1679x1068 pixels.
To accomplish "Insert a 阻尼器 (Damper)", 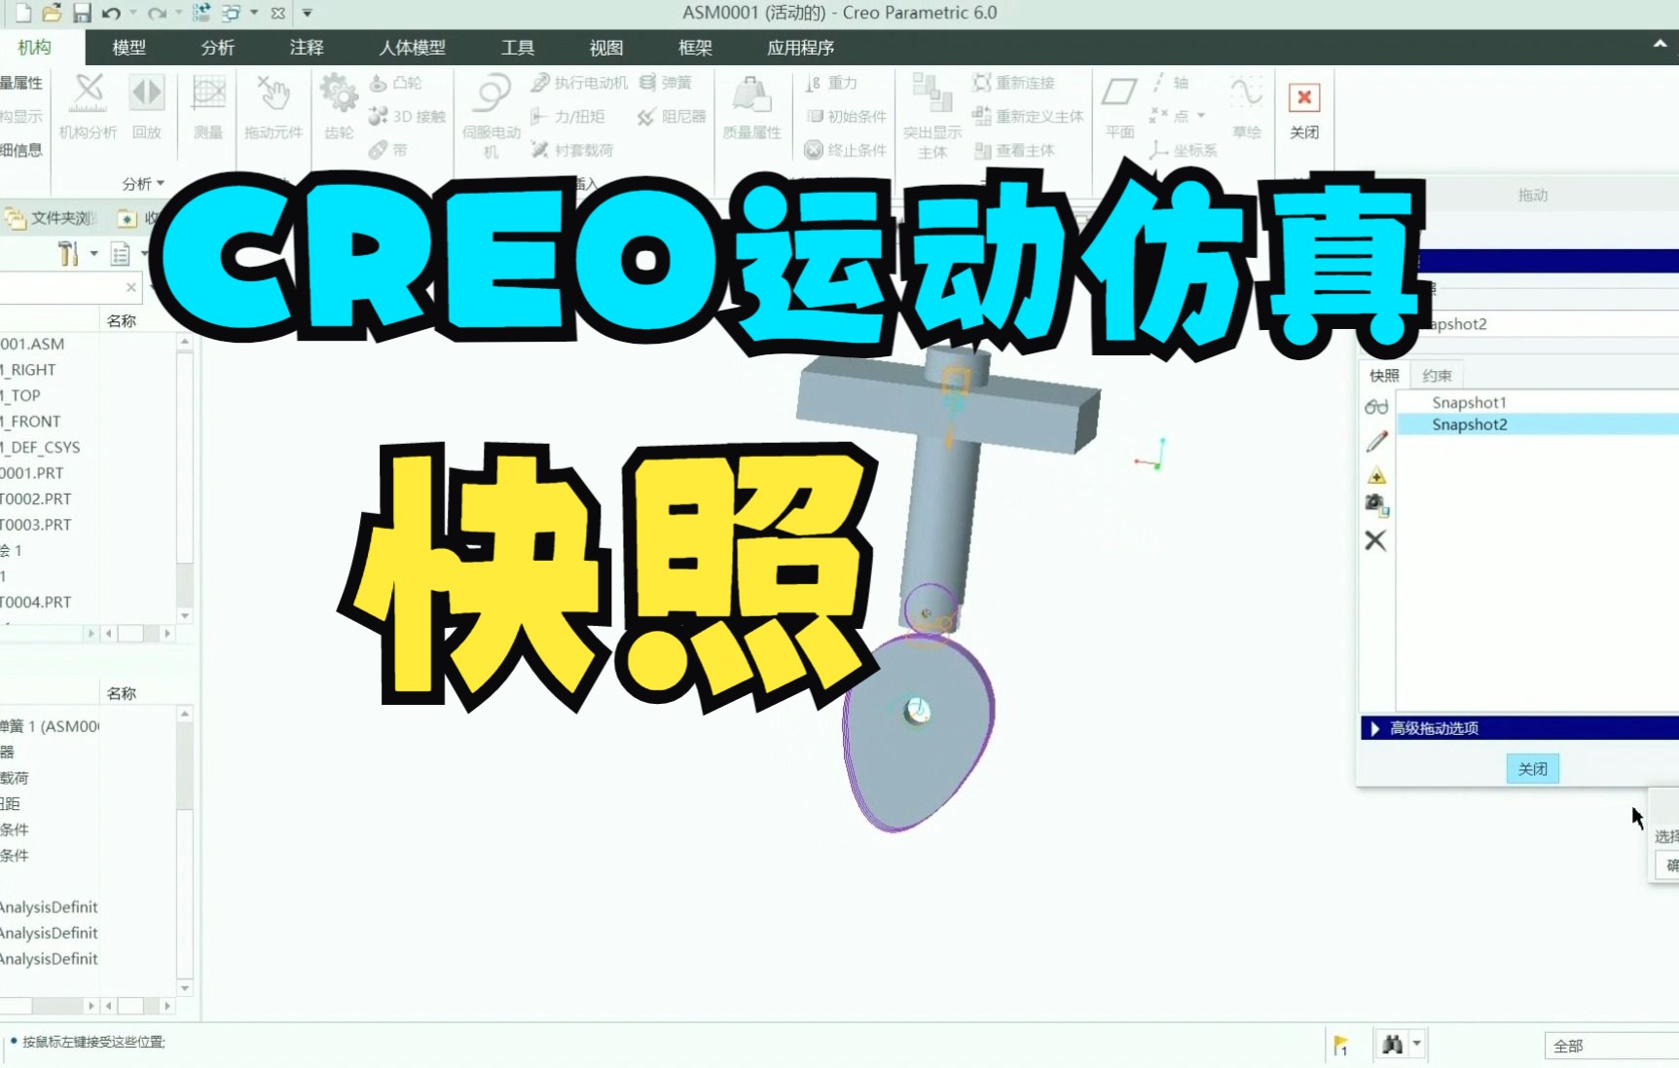I will (x=671, y=115).
